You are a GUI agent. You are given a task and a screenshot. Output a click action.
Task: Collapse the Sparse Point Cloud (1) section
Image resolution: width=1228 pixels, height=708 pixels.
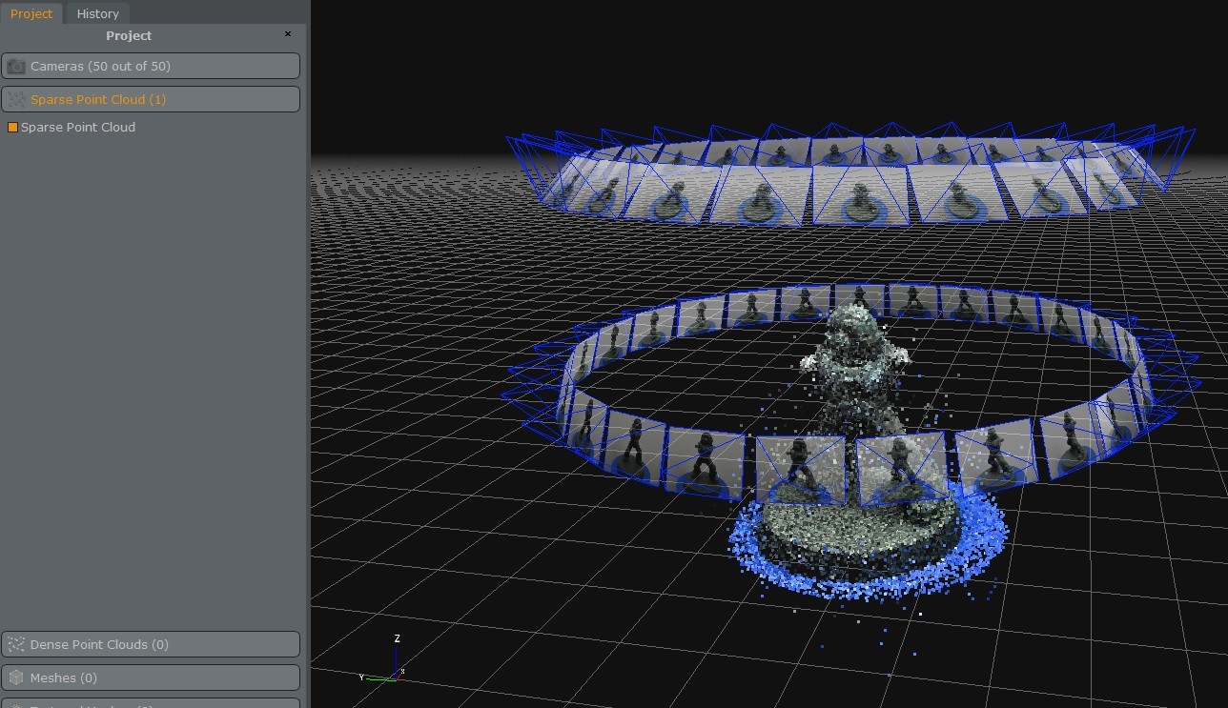[x=151, y=99]
